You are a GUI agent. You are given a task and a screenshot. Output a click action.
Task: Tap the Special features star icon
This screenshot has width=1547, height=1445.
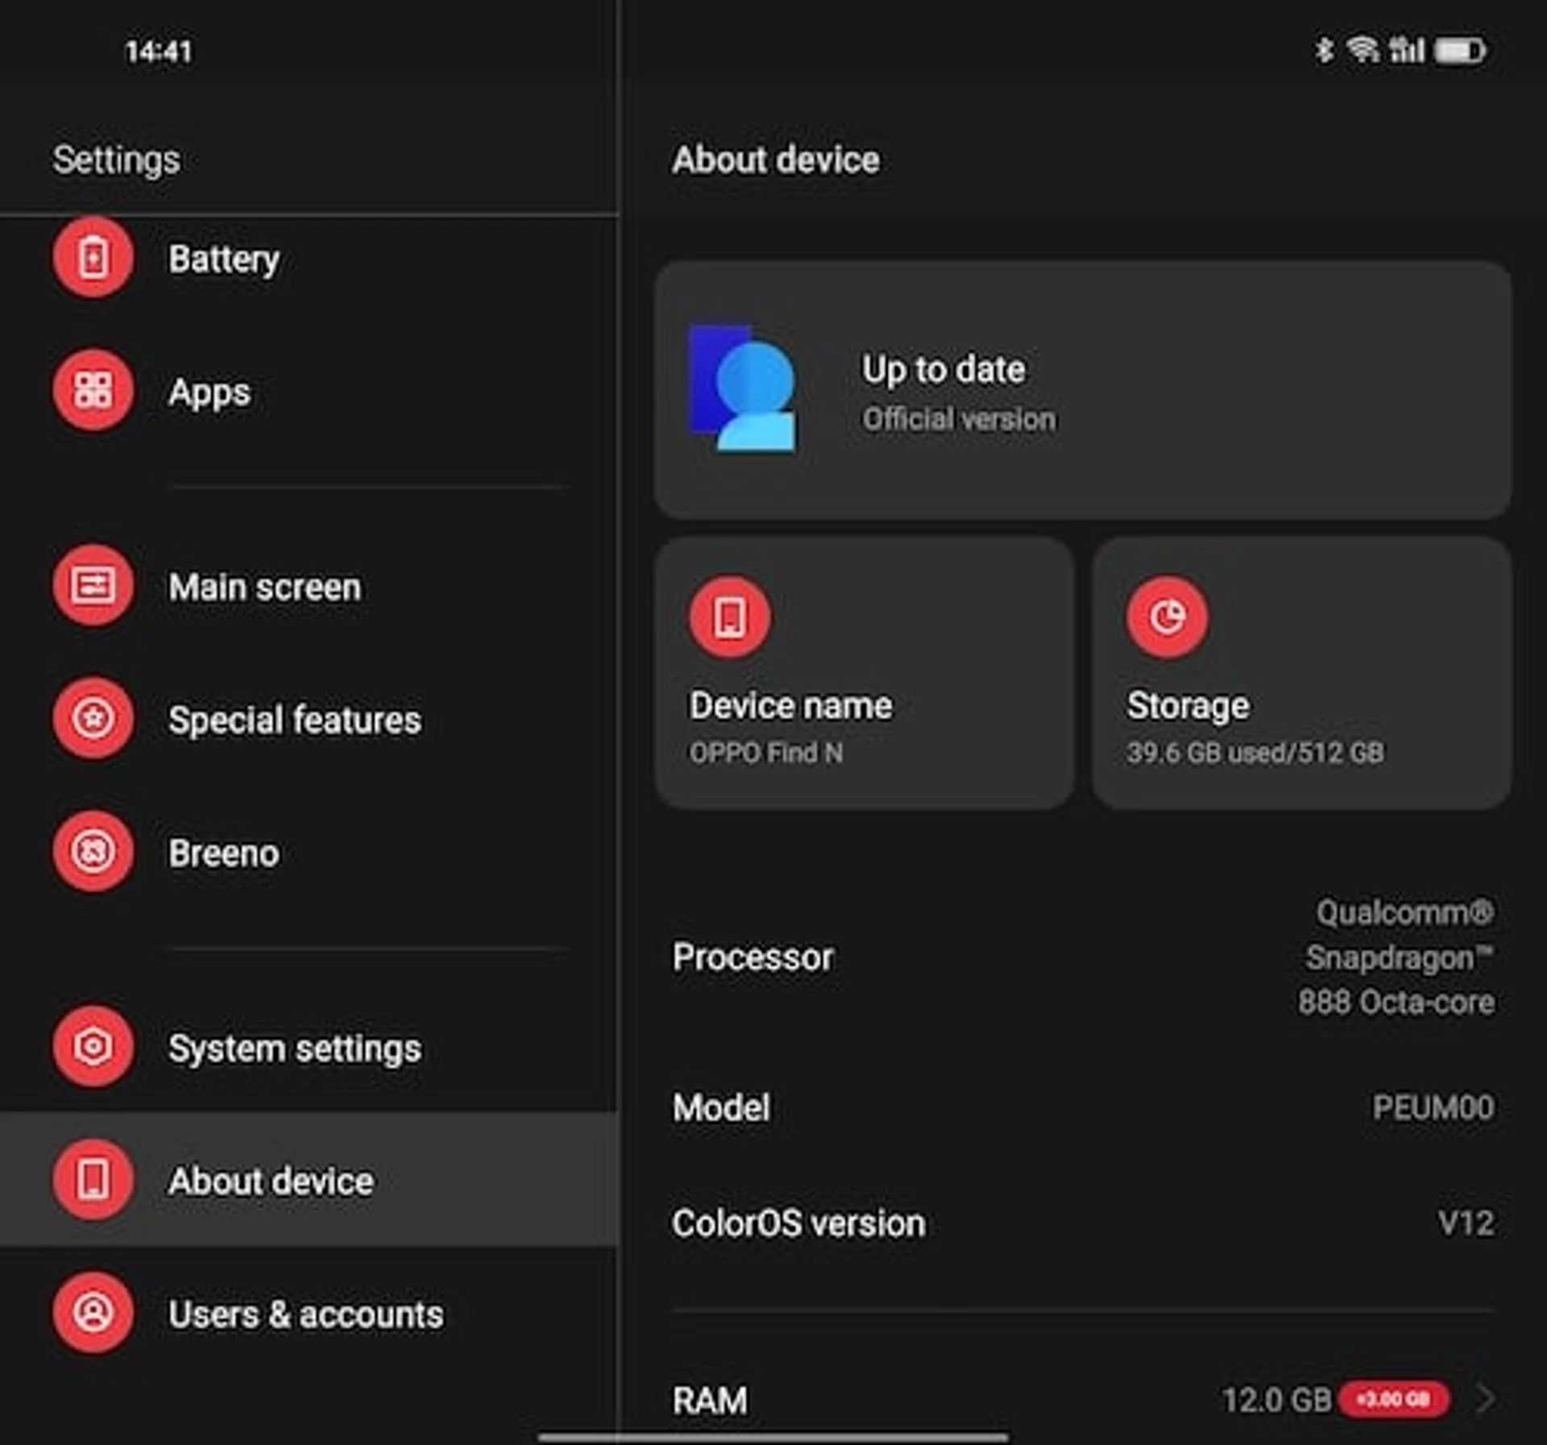[x=93, y=717]
